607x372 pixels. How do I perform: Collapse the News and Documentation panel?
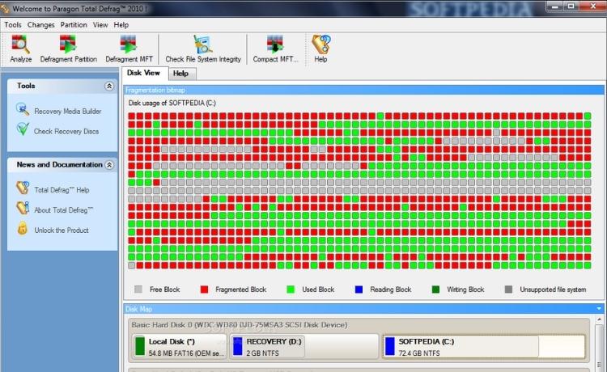click(109, 165)
